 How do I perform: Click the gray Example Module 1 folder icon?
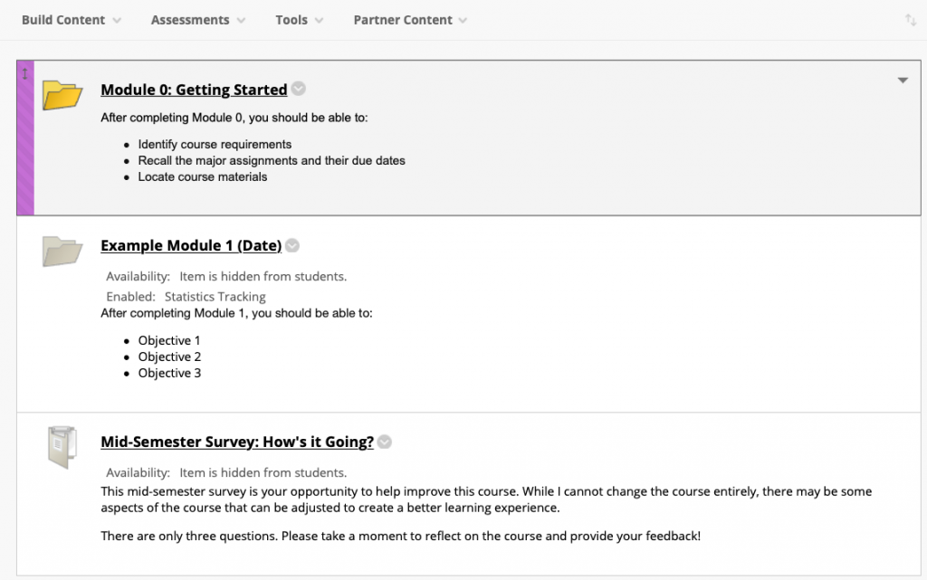(x=62, y=251)
